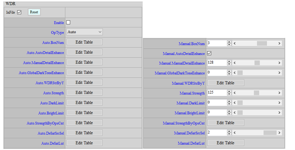Open Edit Table for Manual.WDRStrByY

pyautogui.click(x=225, y=83)
